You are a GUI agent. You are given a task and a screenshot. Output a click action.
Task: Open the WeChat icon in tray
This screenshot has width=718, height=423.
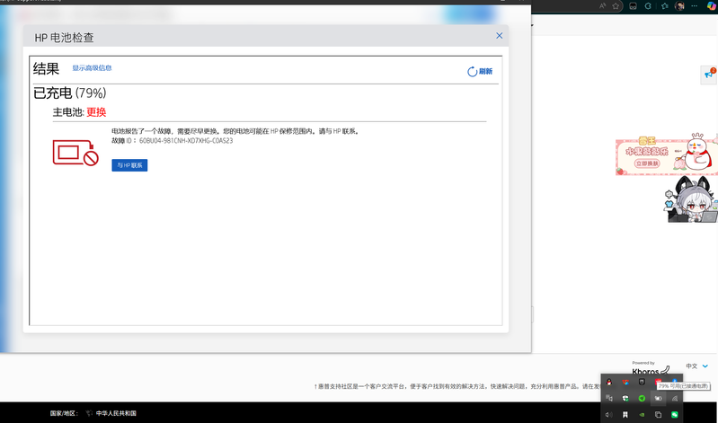[674, 415]
